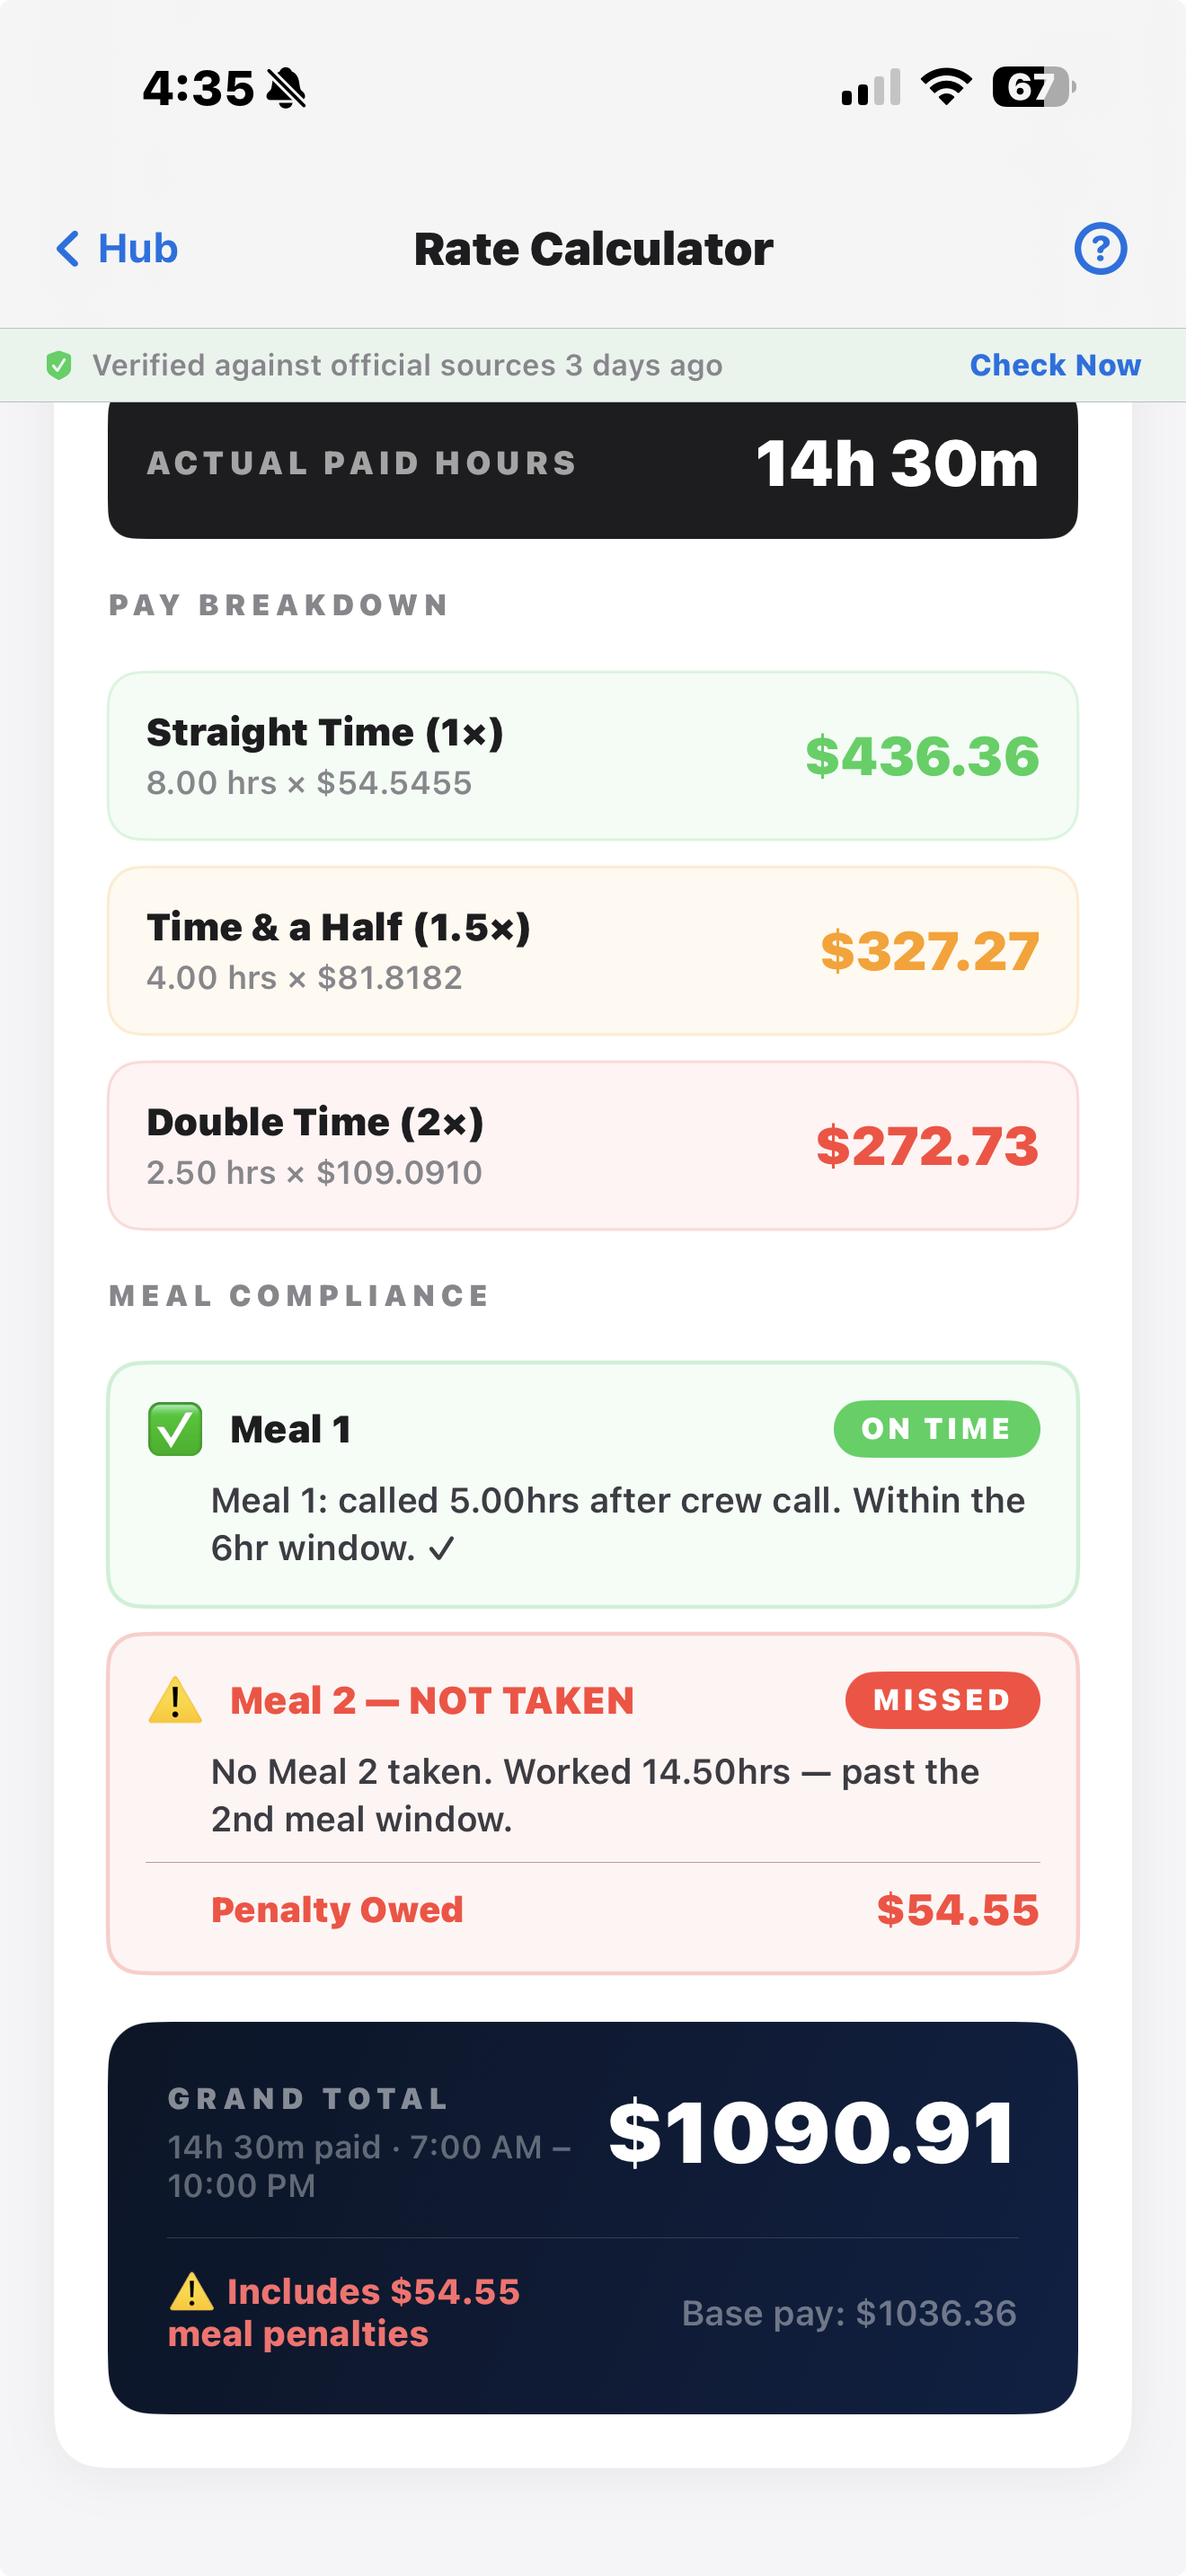Tap the ON TIME status badge

(x=936, y=1429)
